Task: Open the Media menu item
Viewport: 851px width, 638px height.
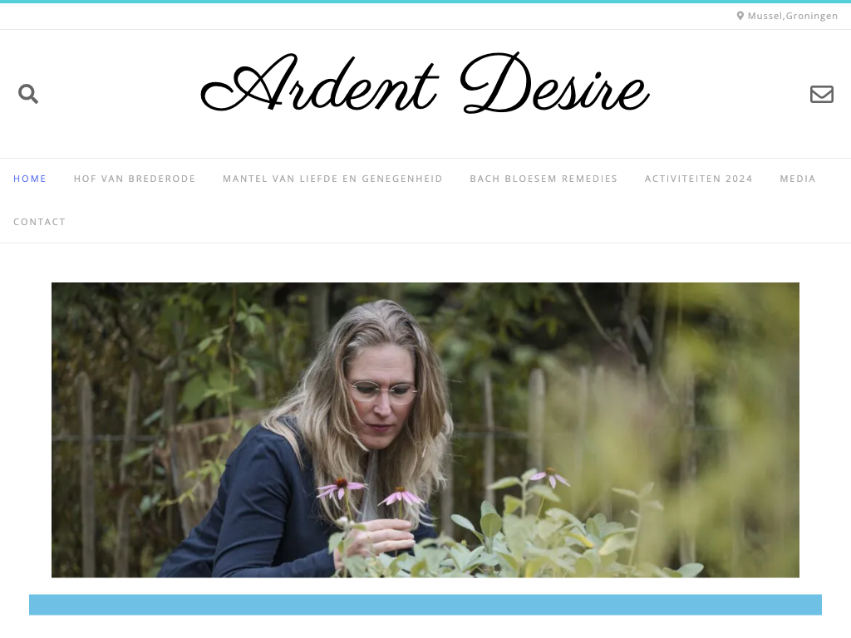Action: [798, 179]
